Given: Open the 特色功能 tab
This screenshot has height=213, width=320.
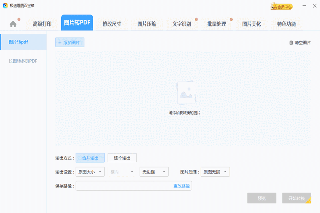Looking at the screenshot, I should pyautogui.click(x=286, y=24).
